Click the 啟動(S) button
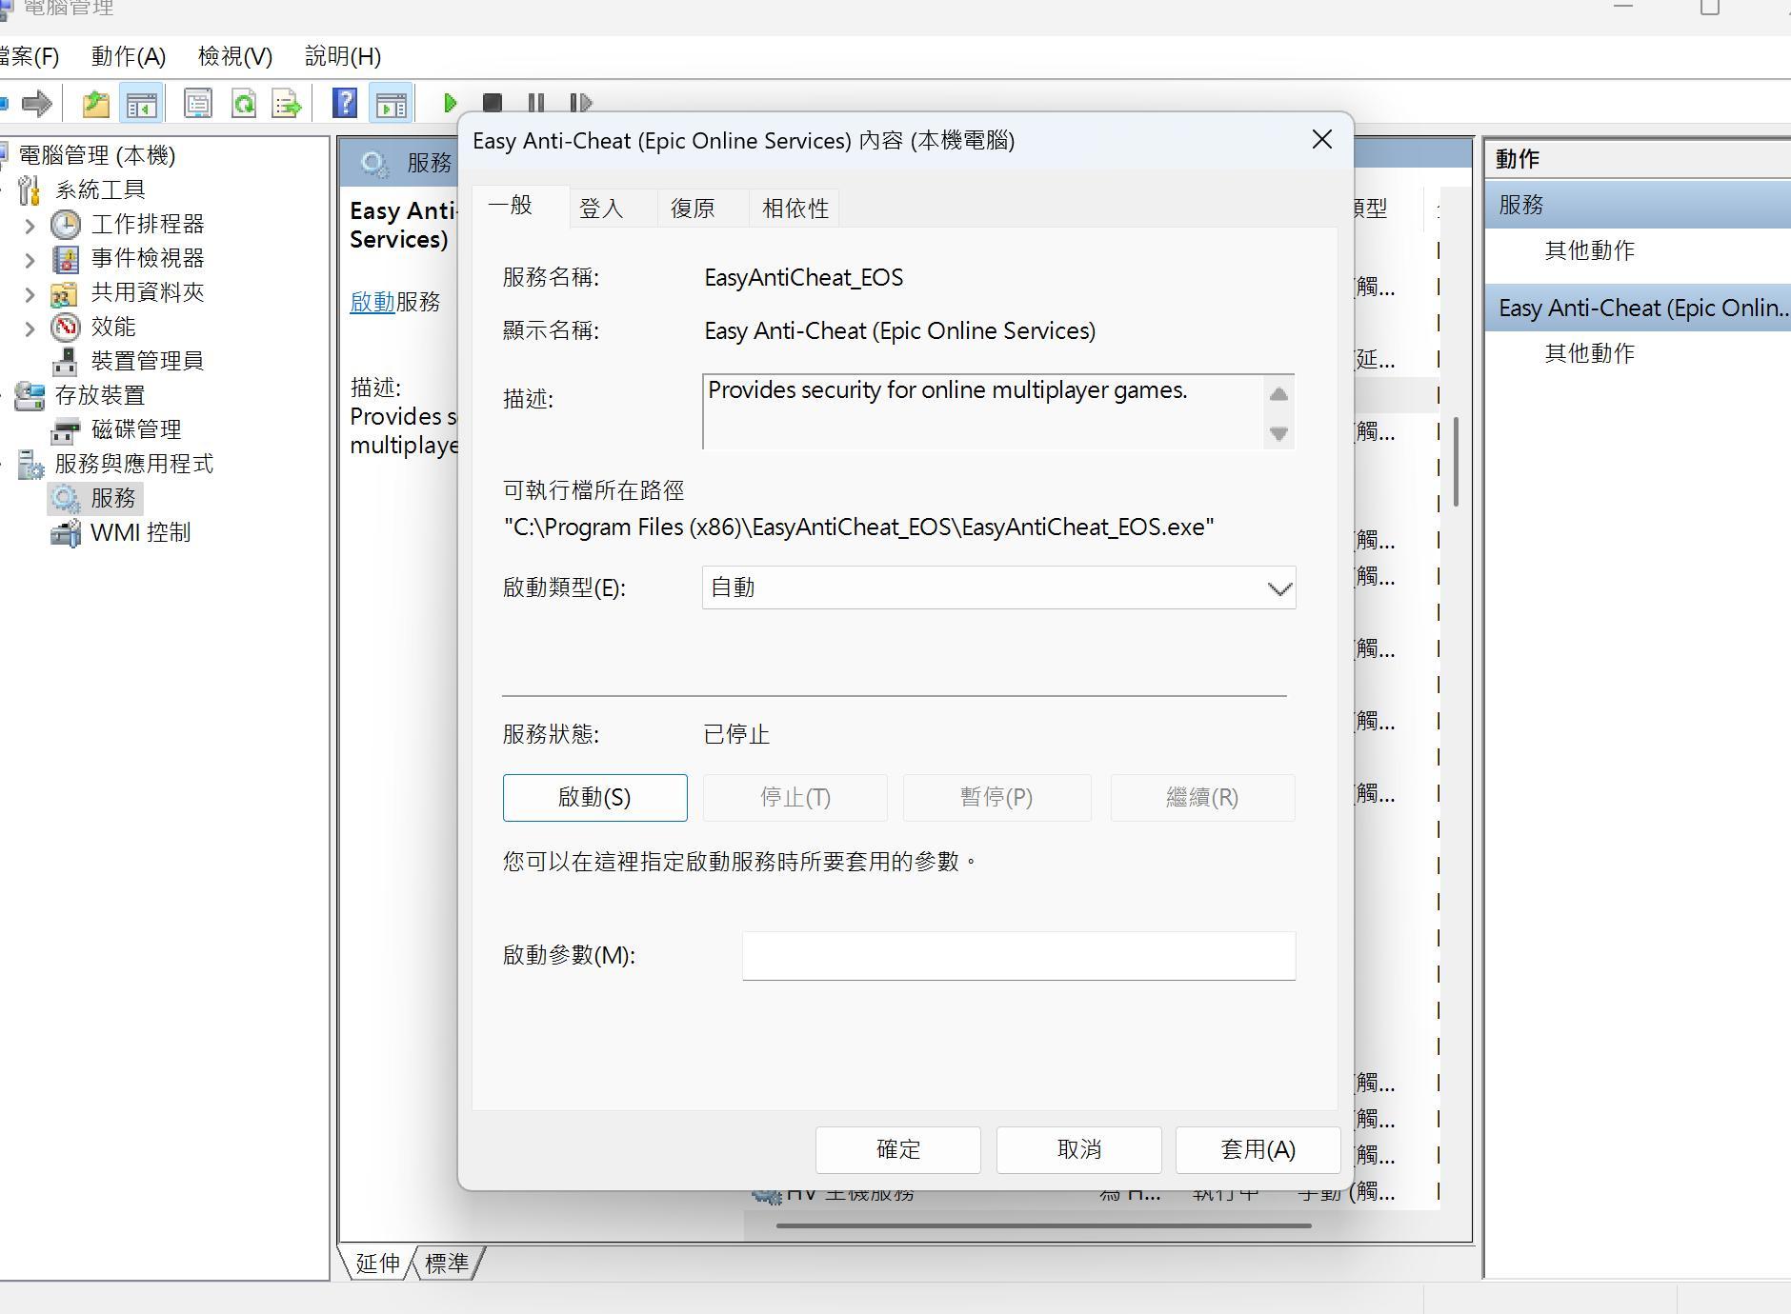Screen dimensions: 1791x1314 (594, 797)
